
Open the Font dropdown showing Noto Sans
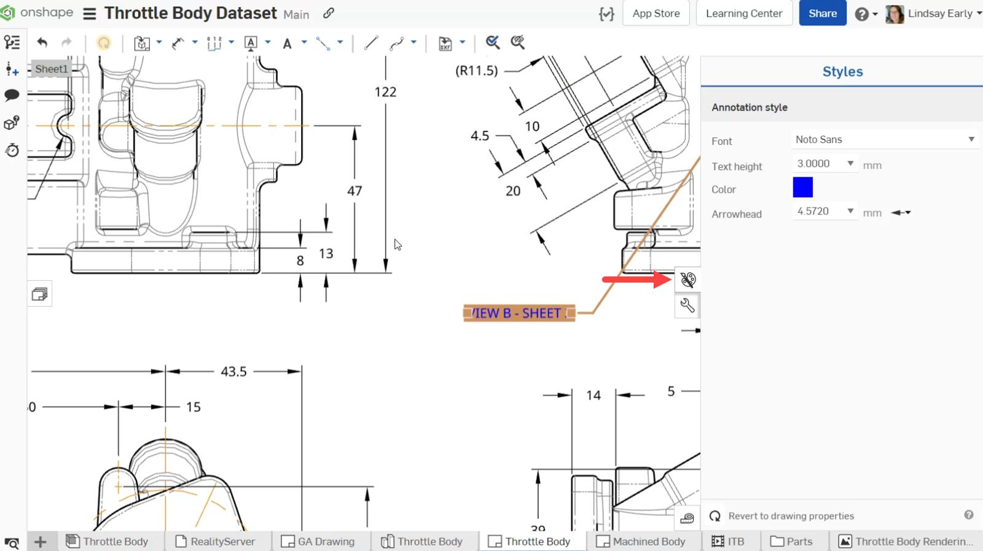(x=884, y=139)
